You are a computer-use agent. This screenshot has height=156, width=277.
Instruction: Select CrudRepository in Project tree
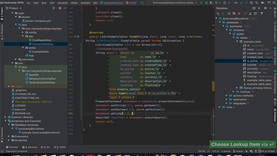click(42, 40)
